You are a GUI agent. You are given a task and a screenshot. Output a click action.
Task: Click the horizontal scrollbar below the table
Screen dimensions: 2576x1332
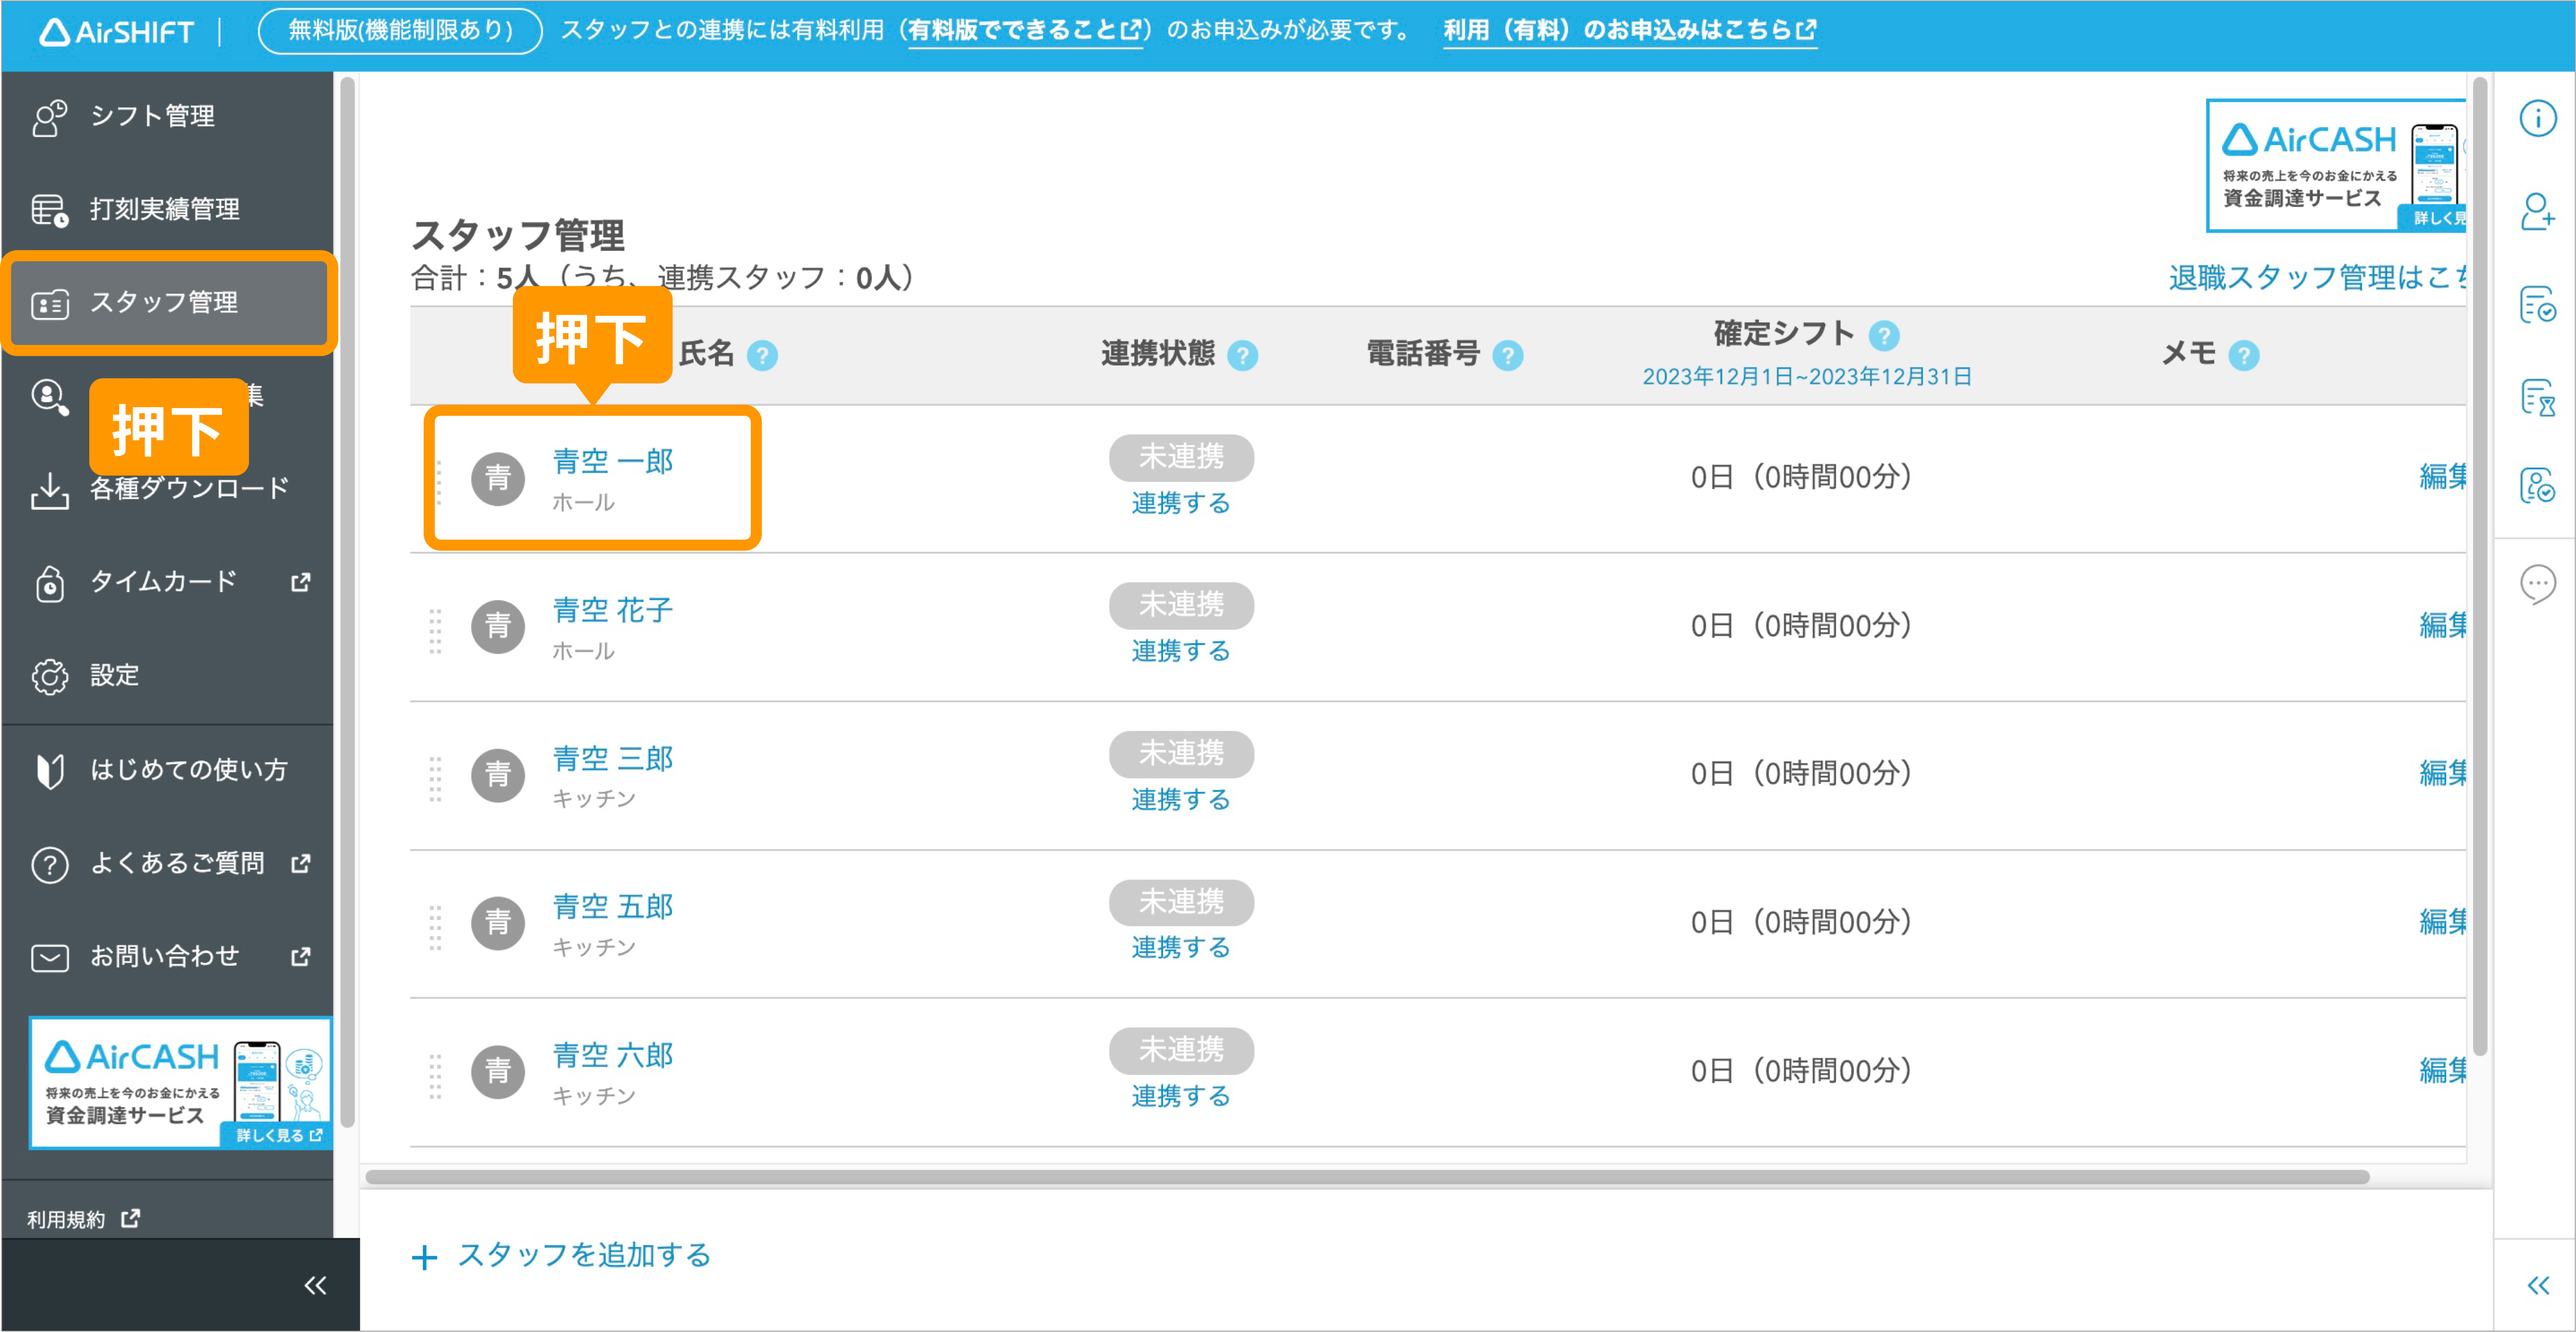[1367, 1178]
